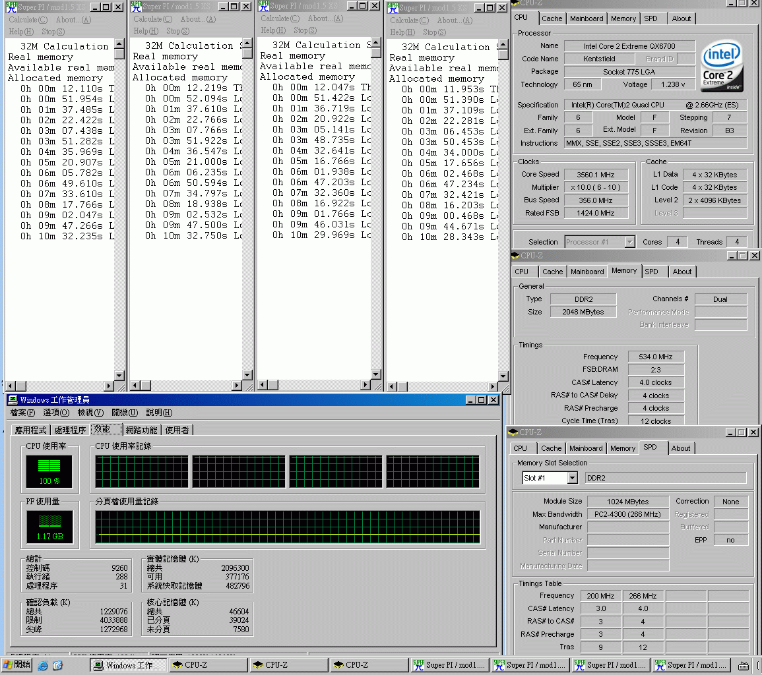Image resolution: width=762 pixels, height=675 pixels.
Task: Open 檢視(V) menu in Task Manager
Action: pyautogui.click(x=90, y=413)
